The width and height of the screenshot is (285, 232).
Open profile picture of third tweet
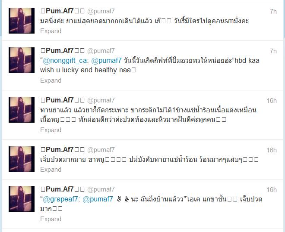pyautogui.click(x=22, y=110)
